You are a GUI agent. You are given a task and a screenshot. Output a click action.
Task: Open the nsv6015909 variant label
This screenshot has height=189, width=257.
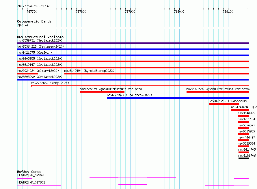pos(246,131)
